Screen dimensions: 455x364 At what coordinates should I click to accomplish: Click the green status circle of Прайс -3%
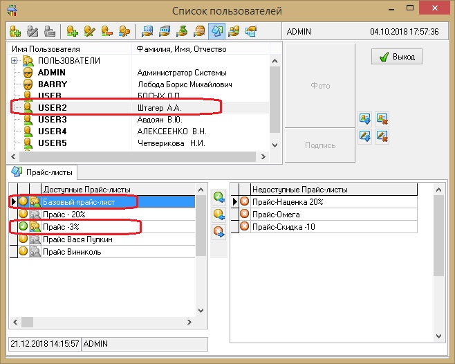(x=22, y=226)
